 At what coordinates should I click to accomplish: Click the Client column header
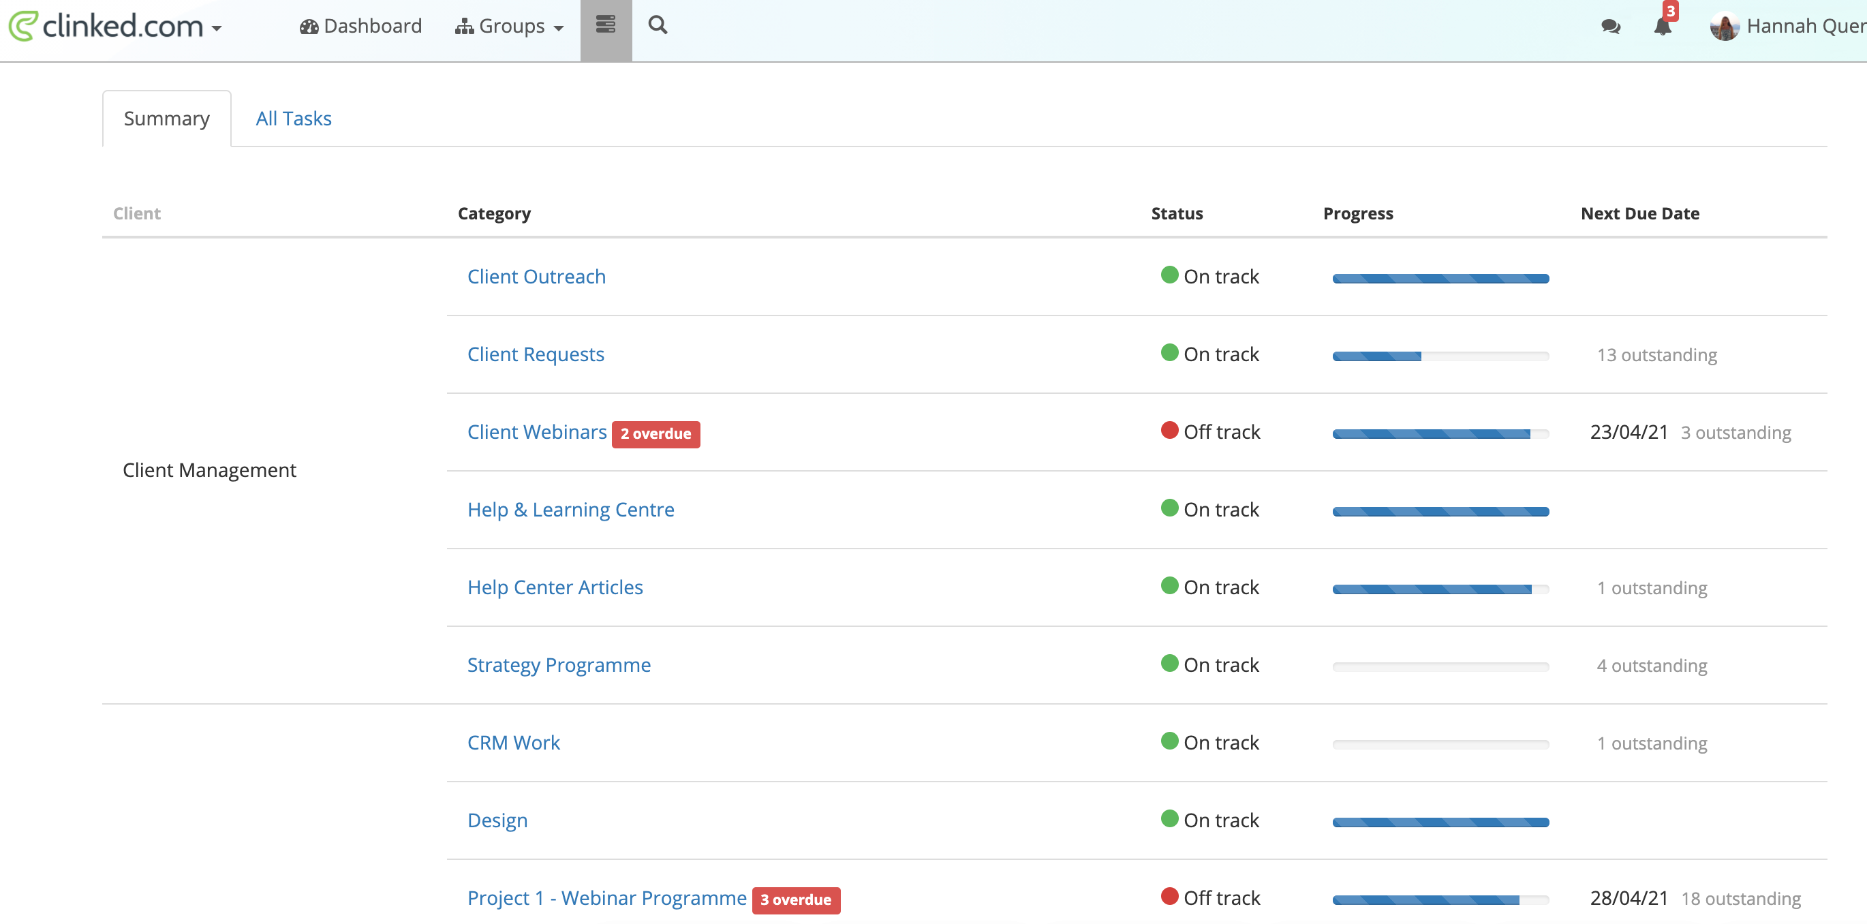click(137, 213)
